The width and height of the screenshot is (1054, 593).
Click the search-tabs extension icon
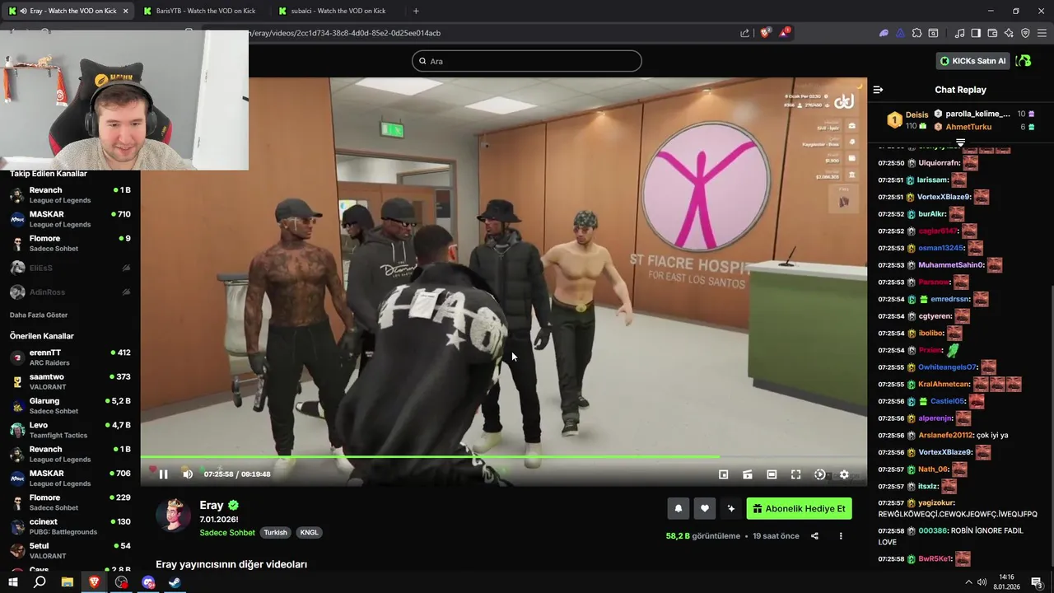pos(933,33)
